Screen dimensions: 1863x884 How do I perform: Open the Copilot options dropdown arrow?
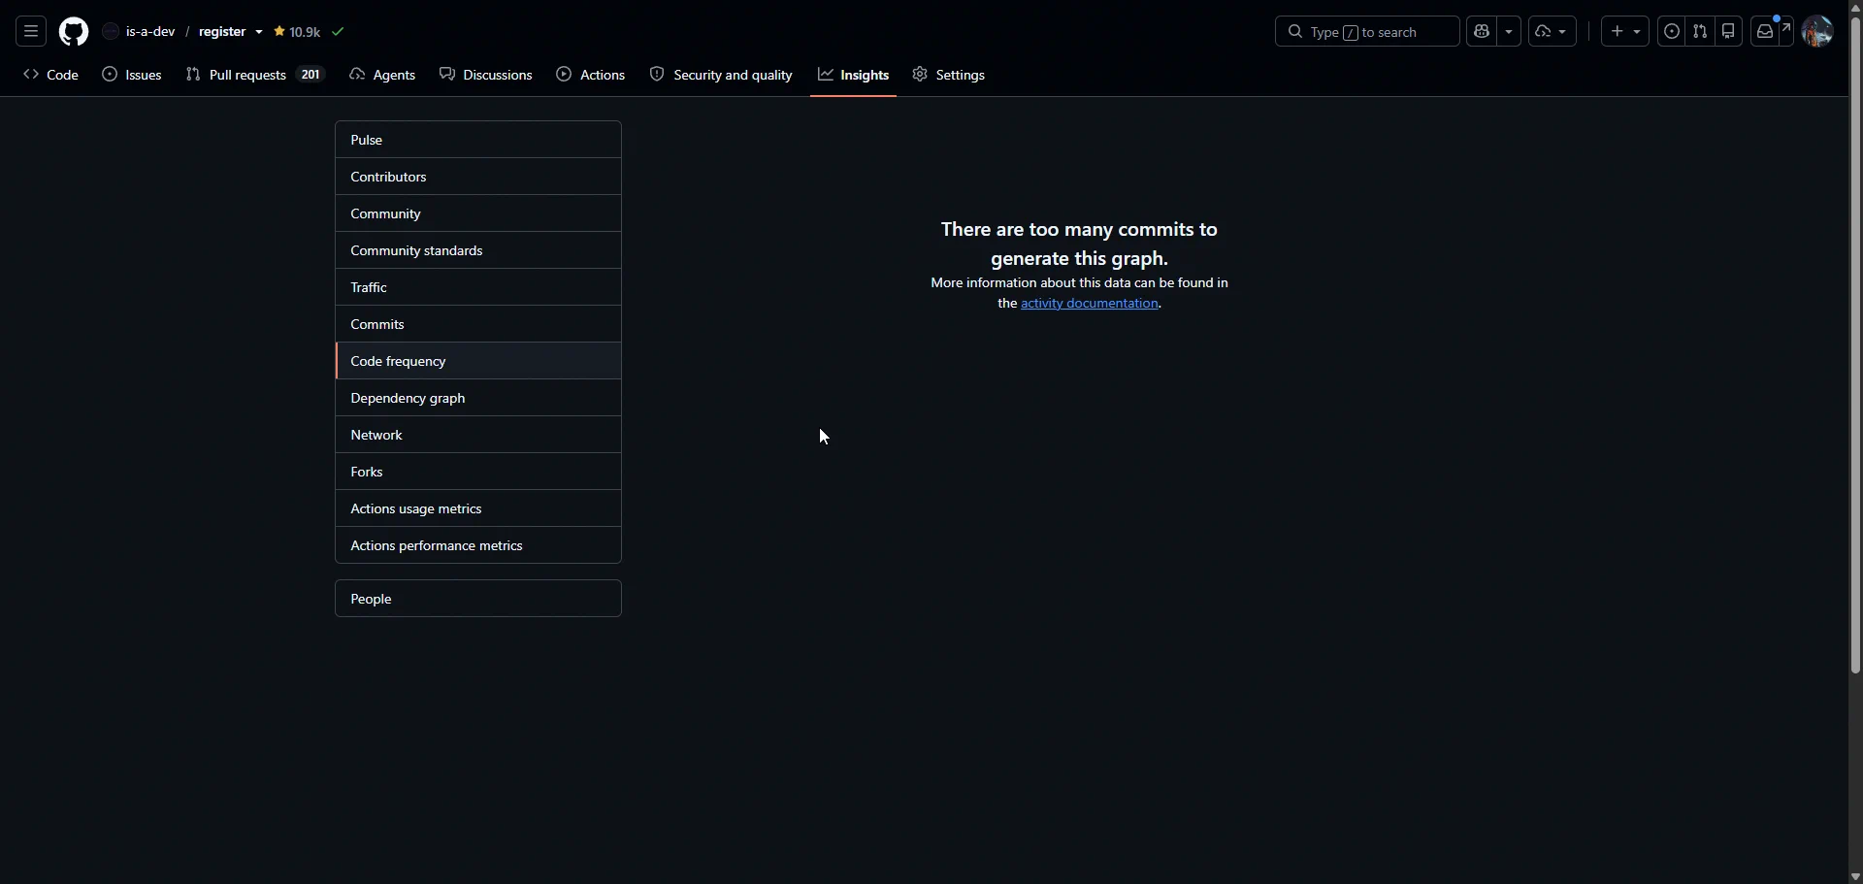point(1509,32)
